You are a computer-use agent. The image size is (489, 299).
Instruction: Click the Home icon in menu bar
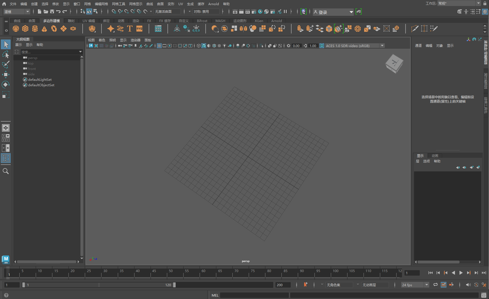[x=4, y=4]
